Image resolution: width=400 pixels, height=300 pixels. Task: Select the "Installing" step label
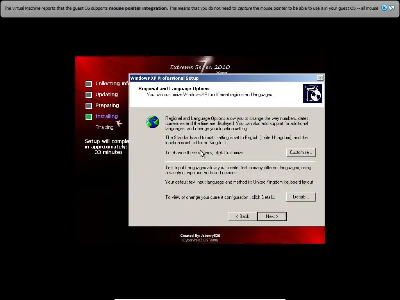107,116
